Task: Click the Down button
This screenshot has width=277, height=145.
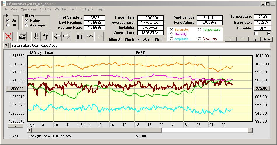Action: click(267, 39)
